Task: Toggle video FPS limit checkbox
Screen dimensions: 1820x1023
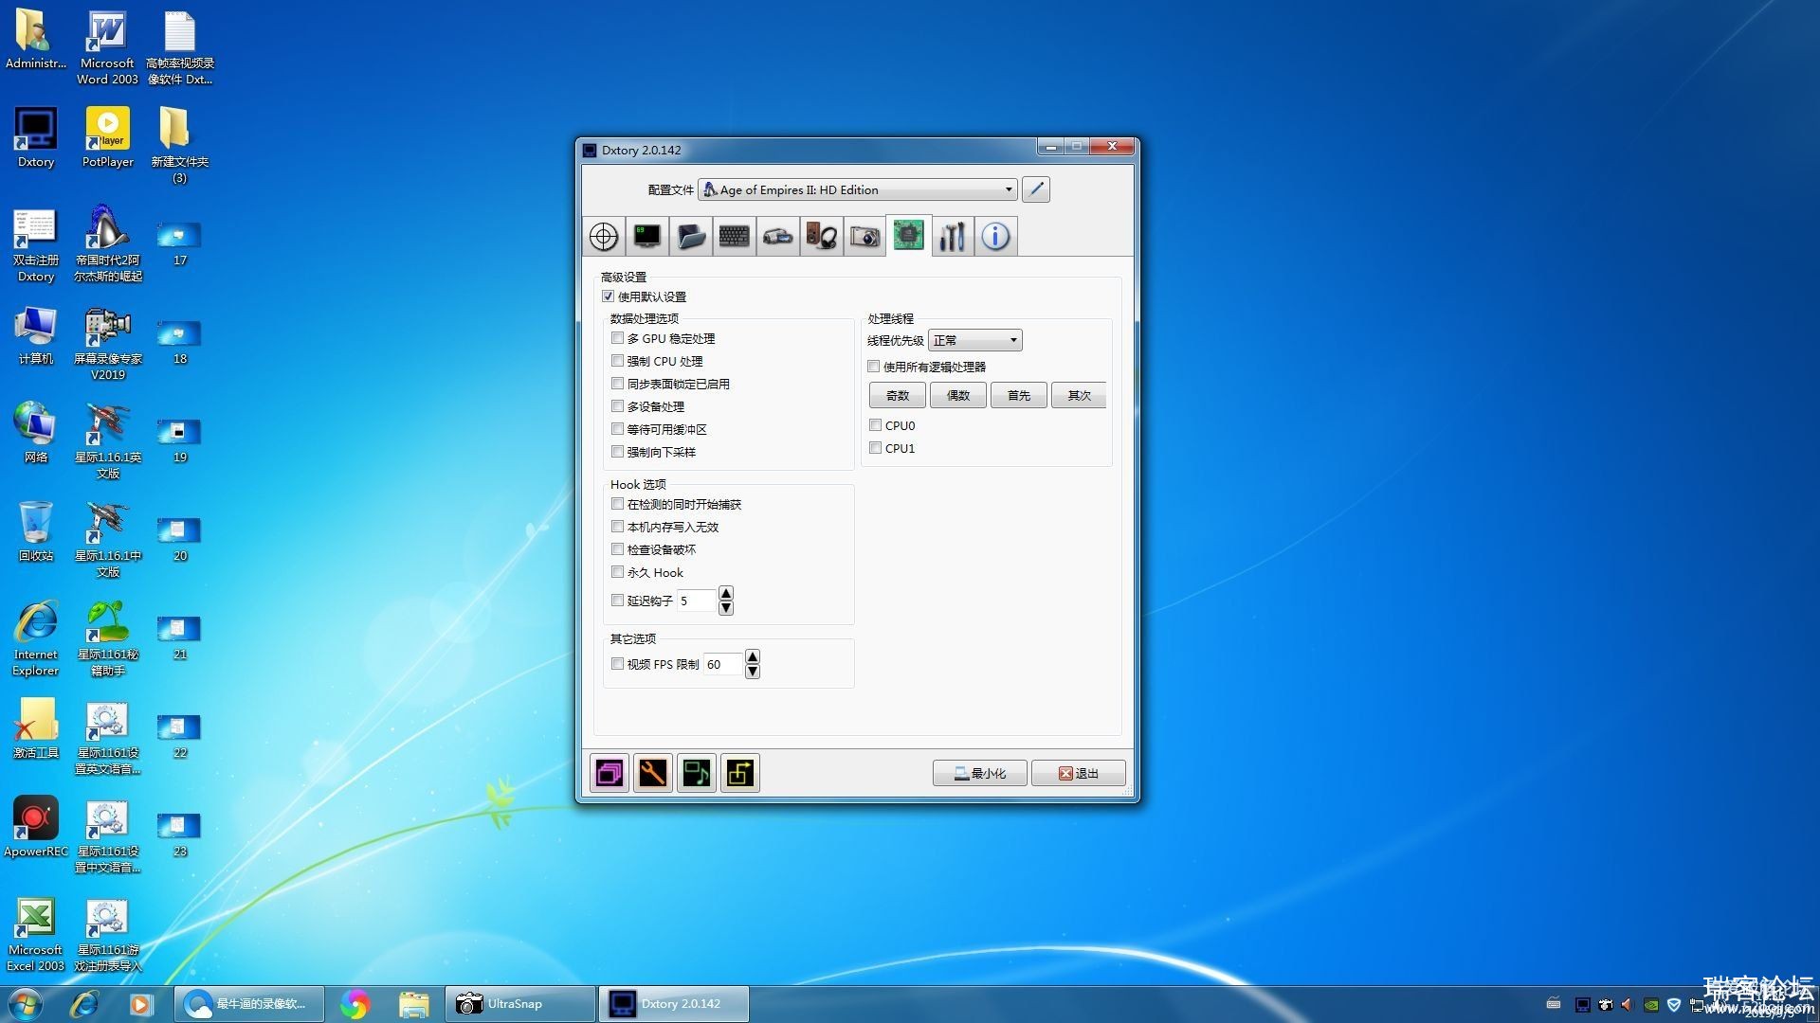Action: (x=618, y=664)
